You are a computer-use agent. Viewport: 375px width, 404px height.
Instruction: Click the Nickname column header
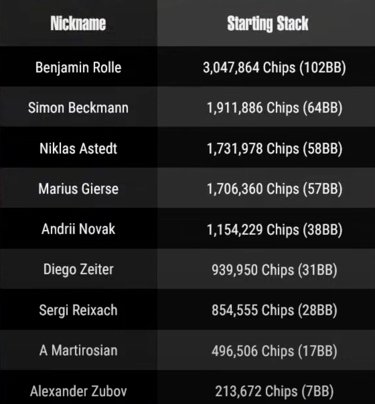(x=78, y=23)
